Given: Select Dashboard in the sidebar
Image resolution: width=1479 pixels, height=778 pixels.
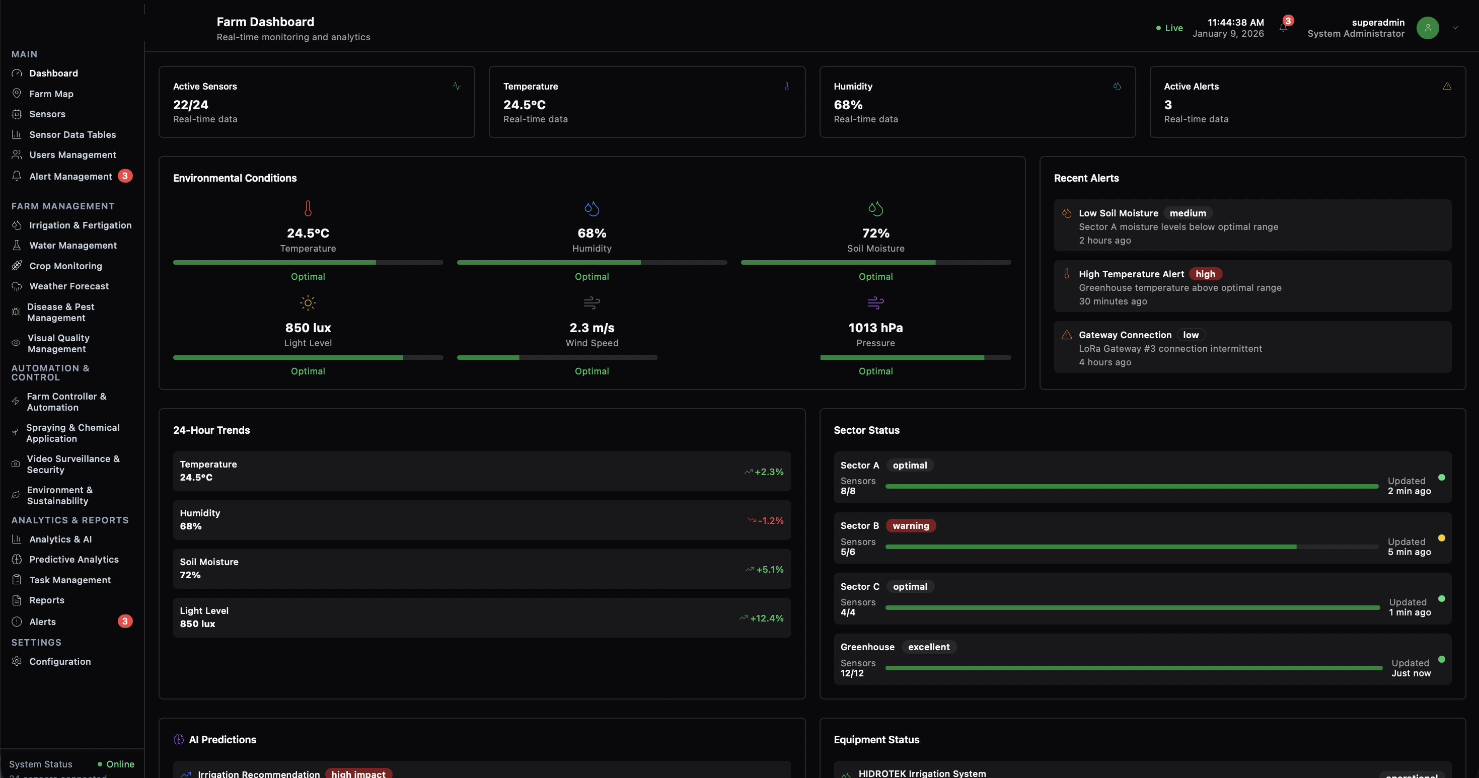Looking at the screenshot, I should pos(53,73).
